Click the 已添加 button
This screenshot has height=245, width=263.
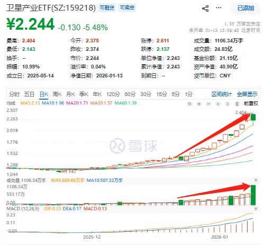tap(246, 8)
